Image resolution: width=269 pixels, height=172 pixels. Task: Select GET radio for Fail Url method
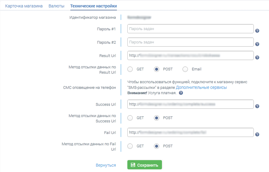[130, 146]
